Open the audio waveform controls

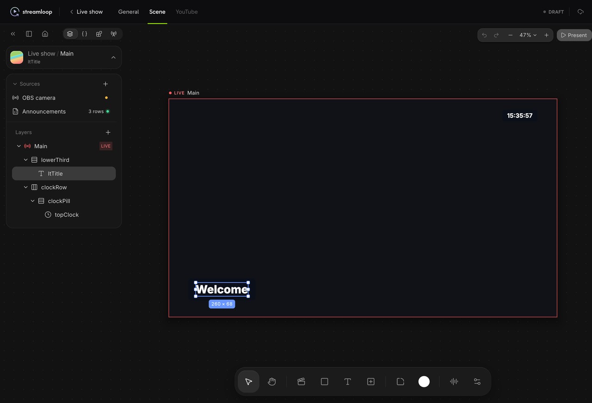[x=454, y=381]
